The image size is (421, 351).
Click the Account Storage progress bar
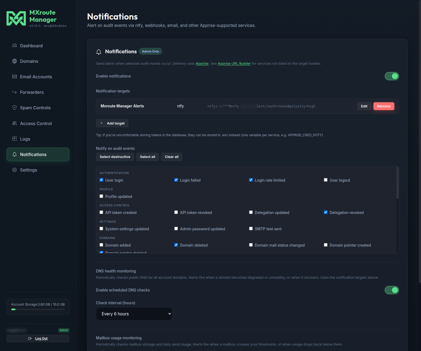click(x=38, y=309)
